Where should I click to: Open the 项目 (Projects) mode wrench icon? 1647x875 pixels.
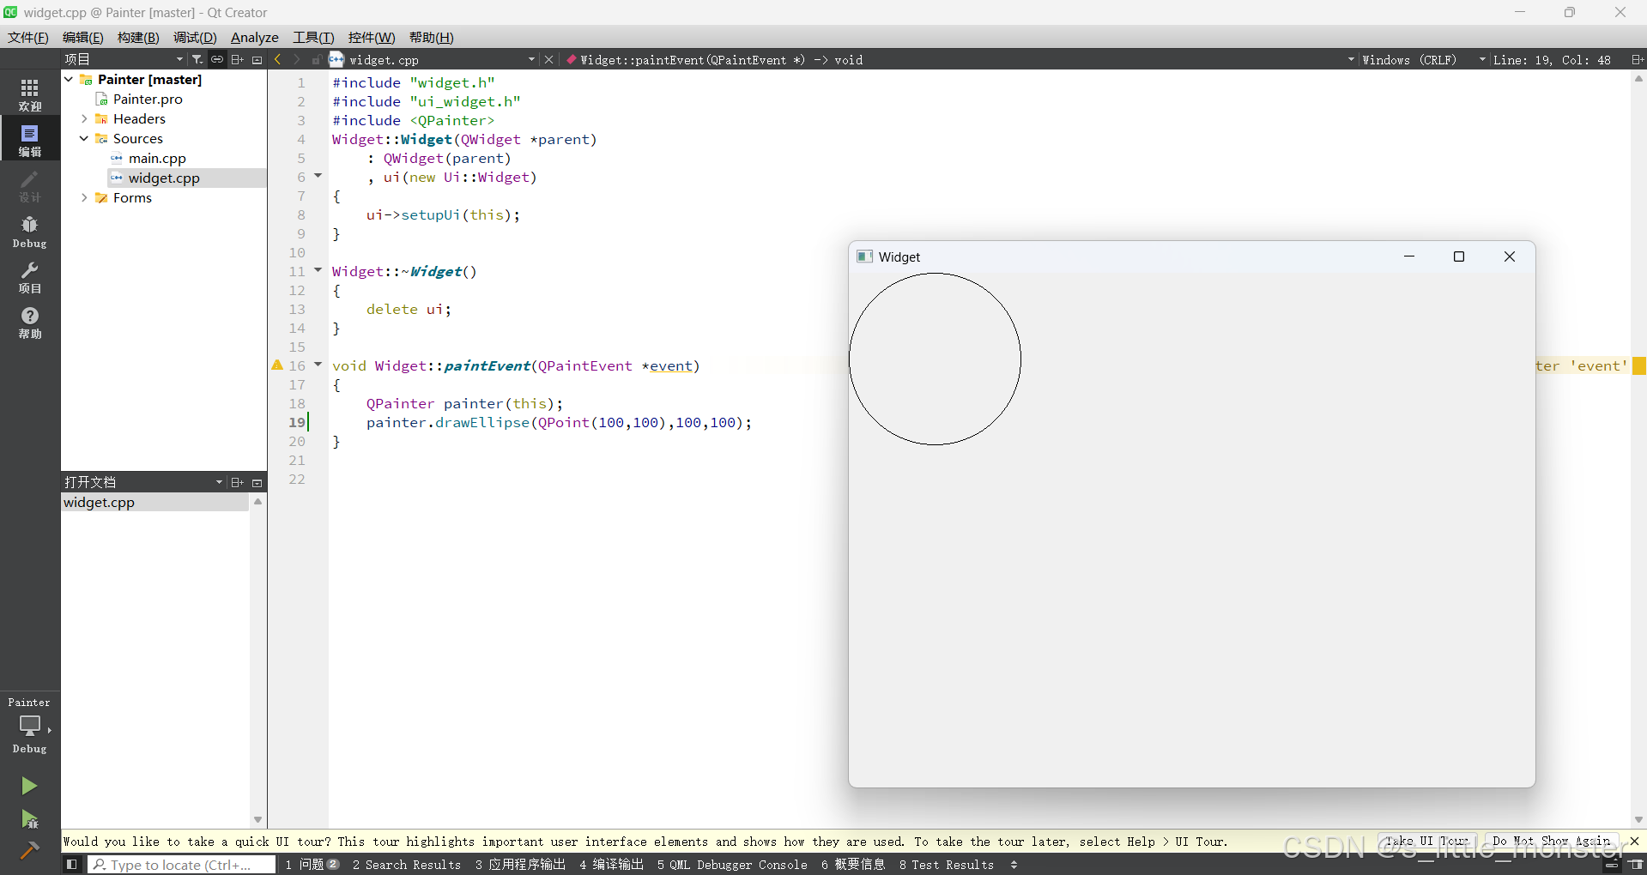[x=30, y=277]
